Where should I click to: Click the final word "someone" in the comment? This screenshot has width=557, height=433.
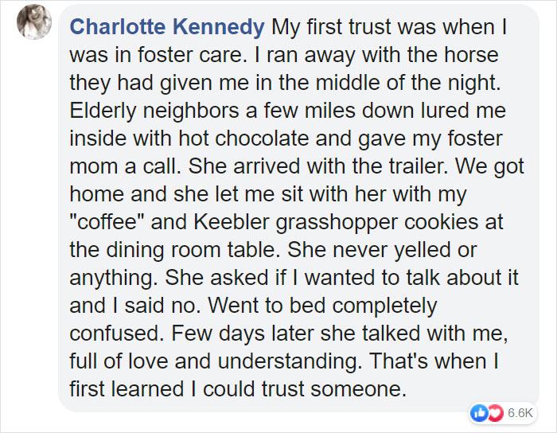click(358, 389)
